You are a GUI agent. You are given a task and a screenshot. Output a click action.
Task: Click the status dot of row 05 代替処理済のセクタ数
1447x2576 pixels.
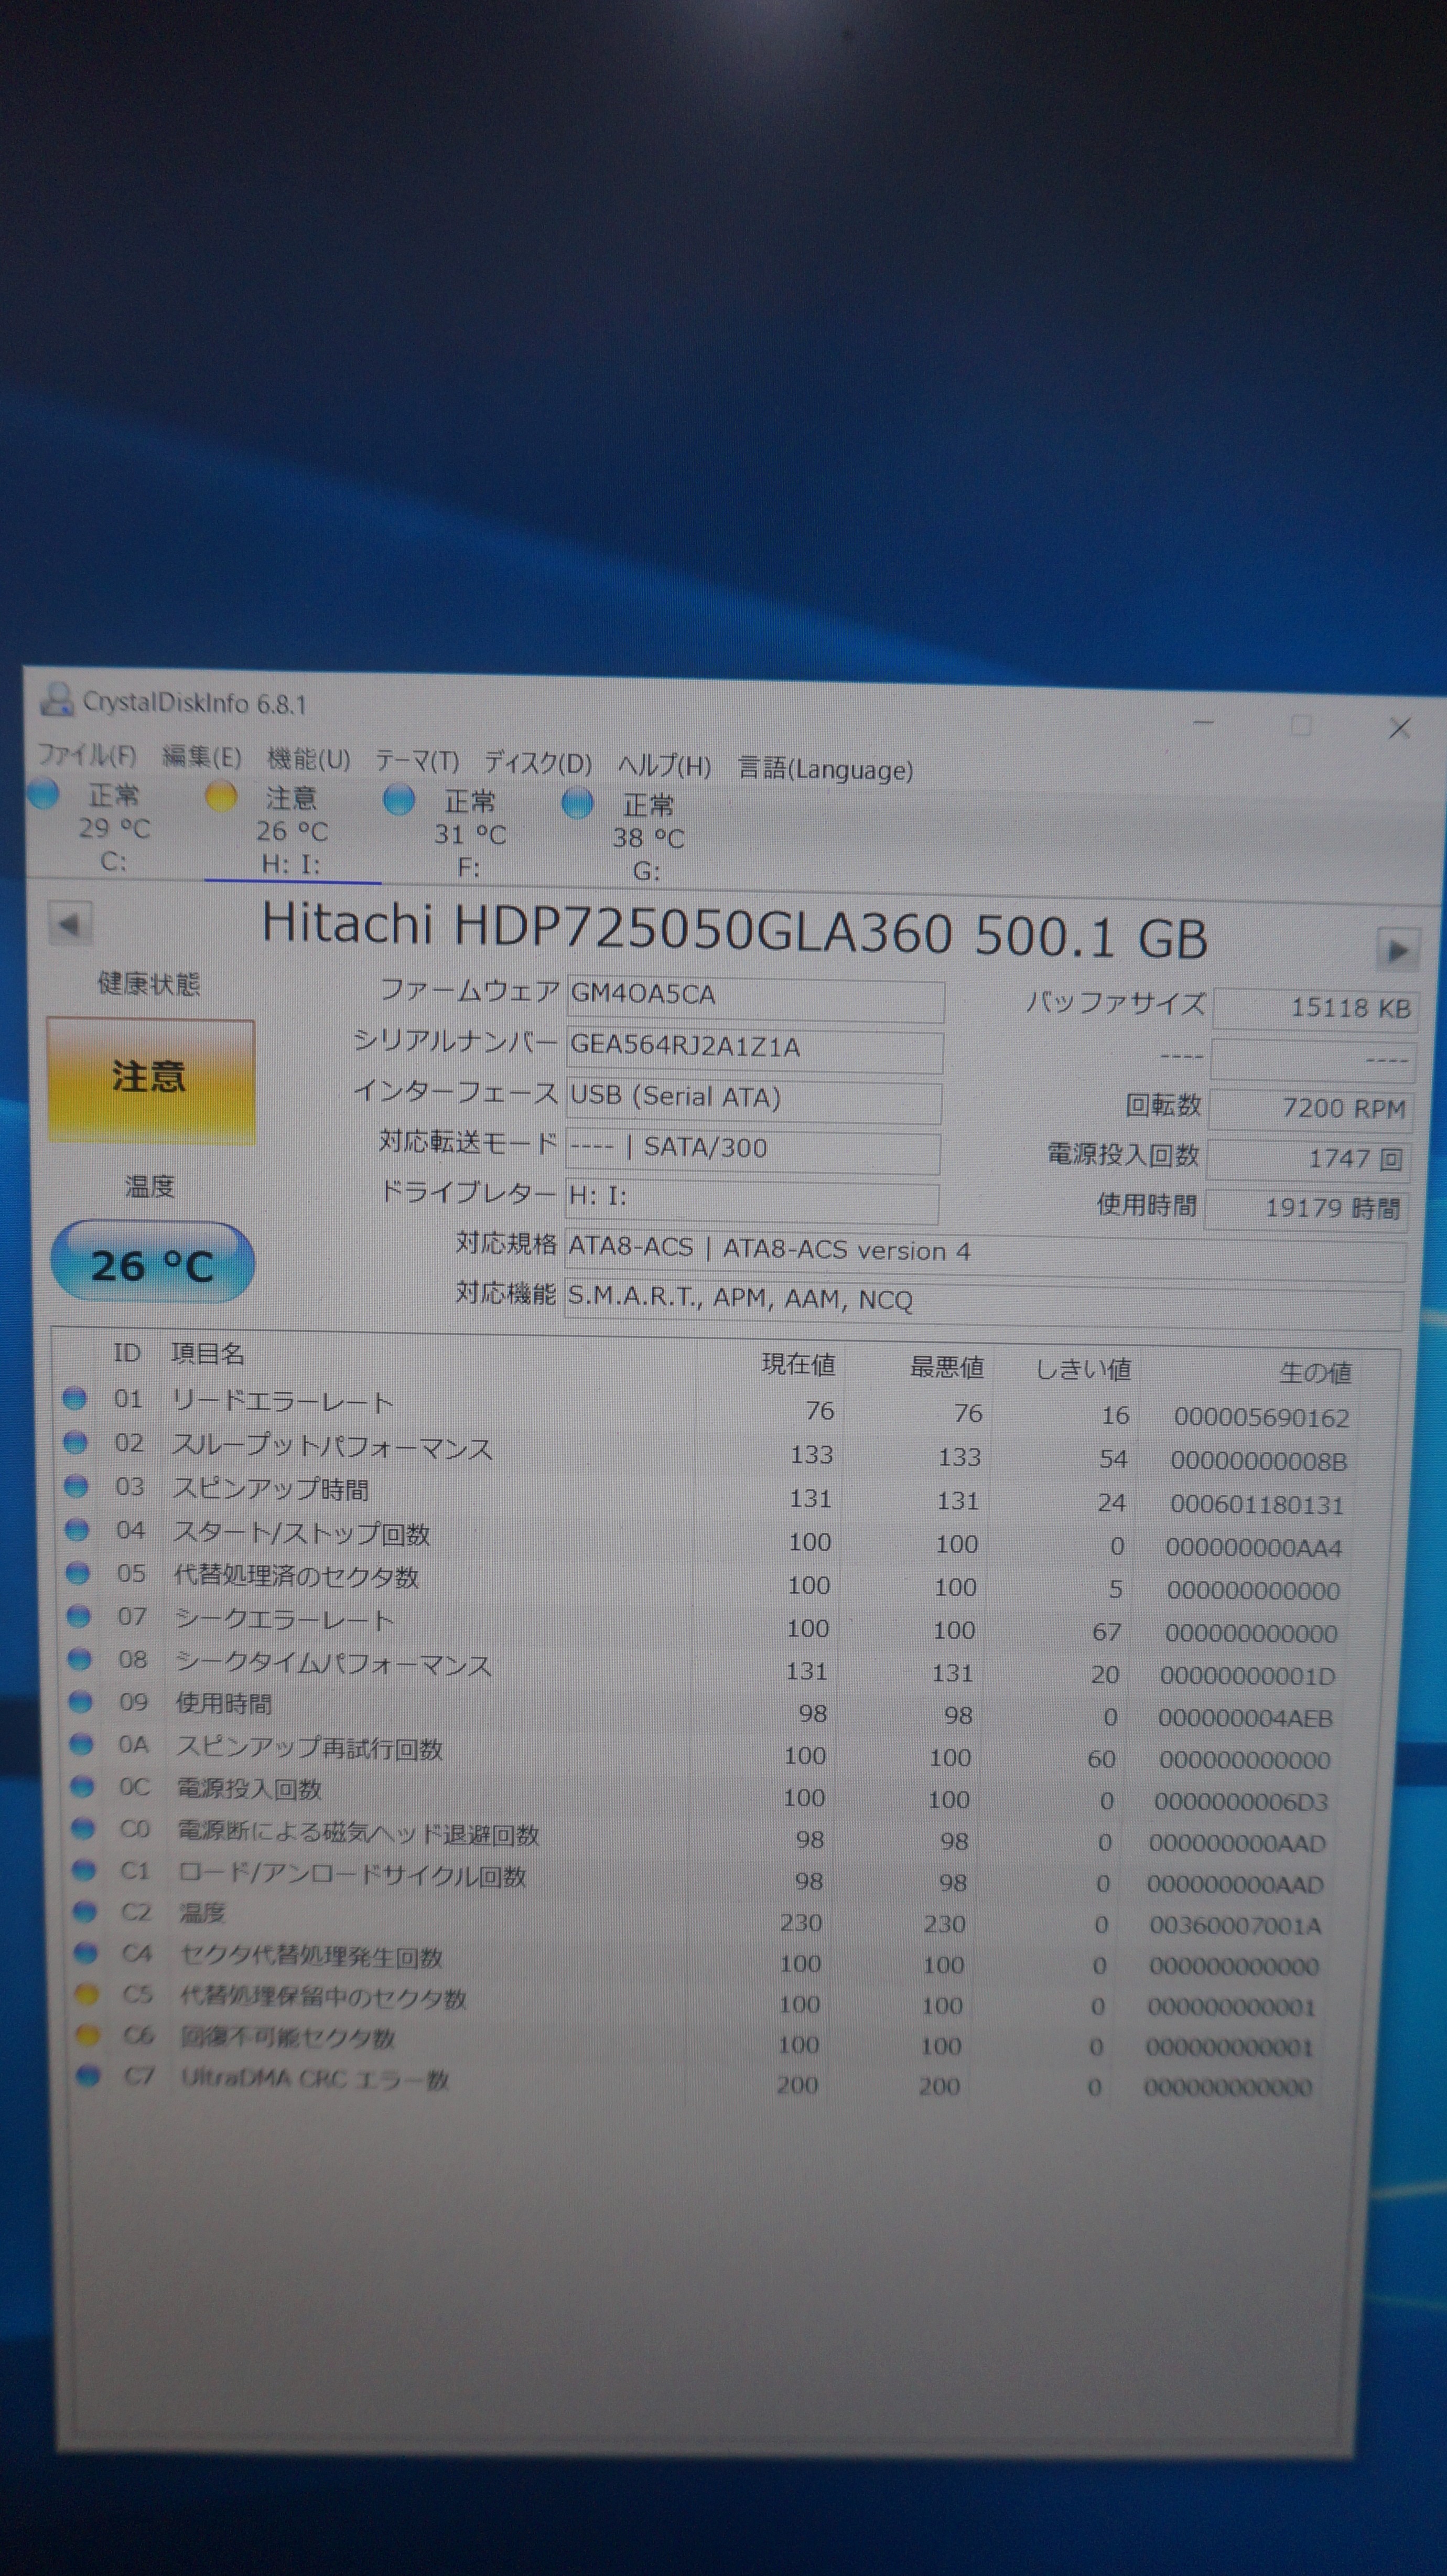(x=78, y=1573)
